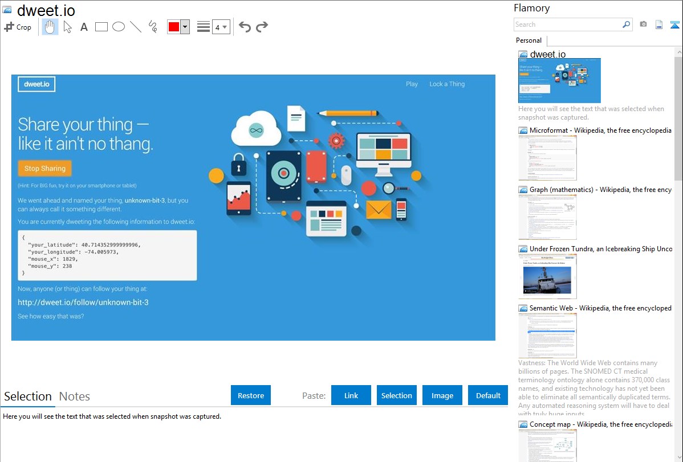
Task: Click the JSON data box with your_latitude
Action: pos(107,255)
